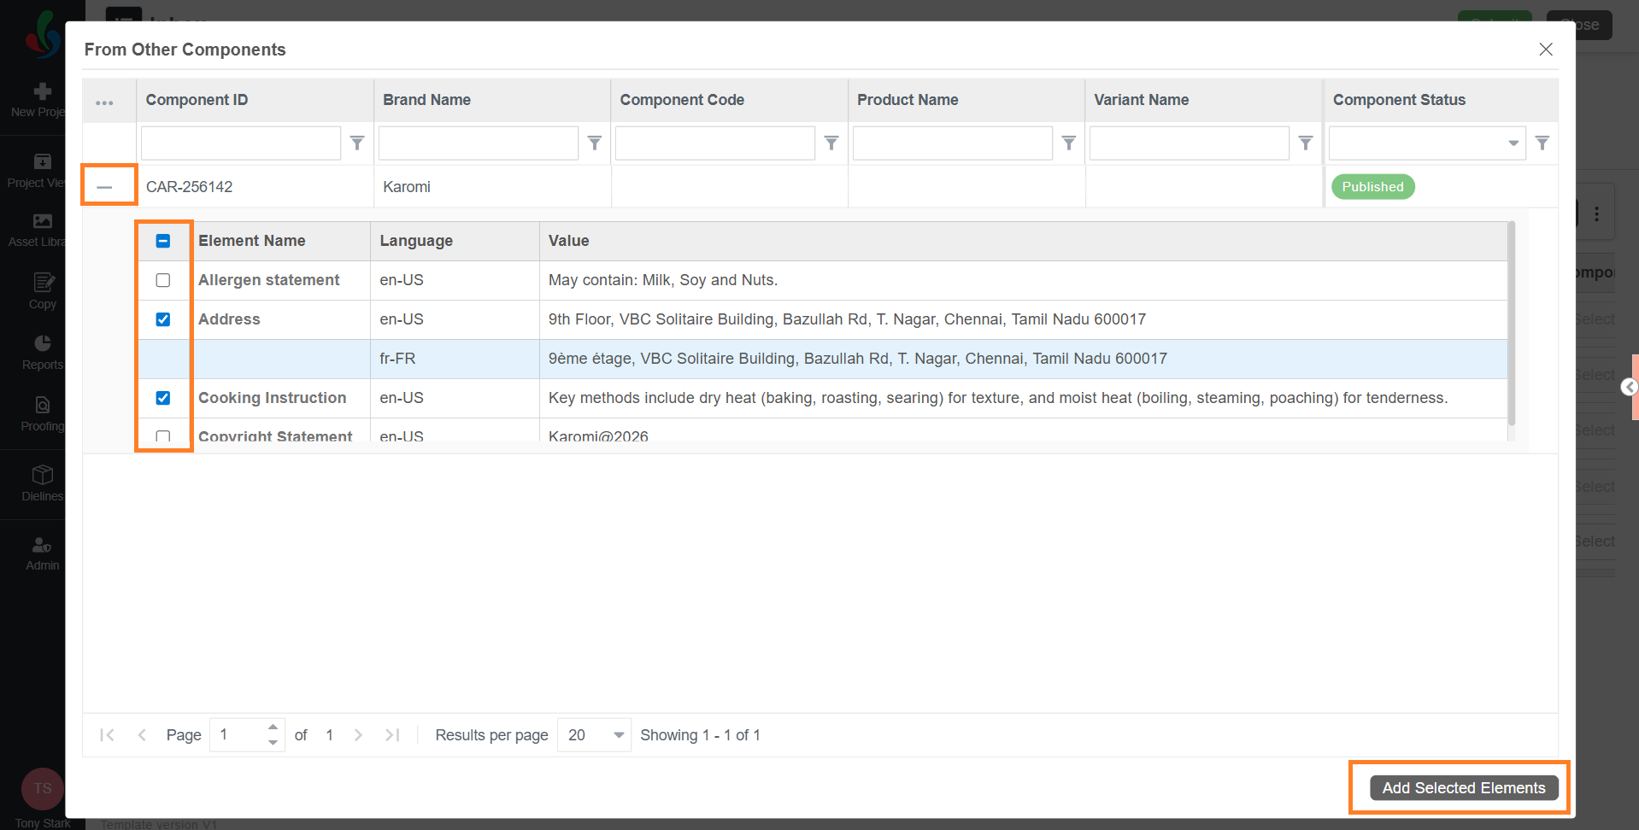
Task: Click the Component ID filter funnel icon
Action: pos(357,143)
